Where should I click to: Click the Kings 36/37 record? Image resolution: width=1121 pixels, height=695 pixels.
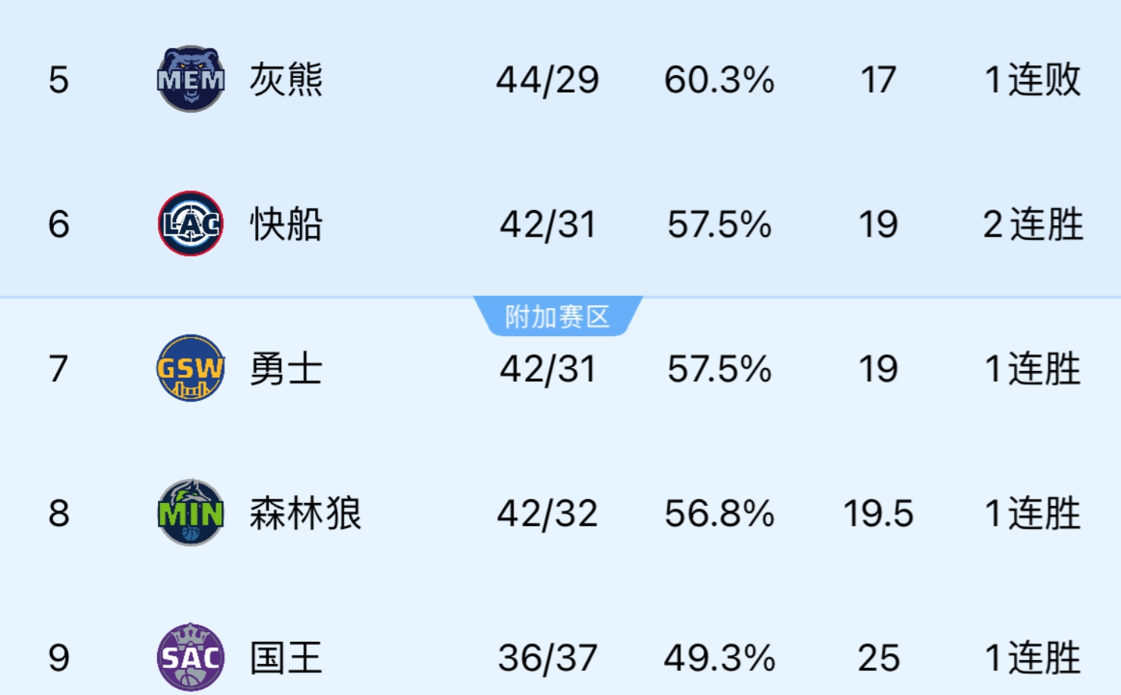point(547,658)
